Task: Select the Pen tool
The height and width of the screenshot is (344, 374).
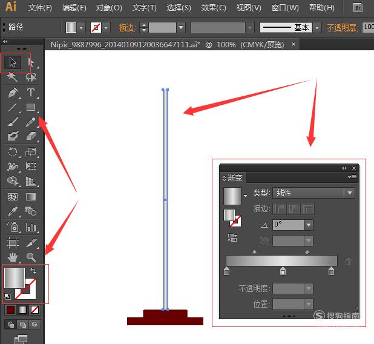Action: point(12,93)
